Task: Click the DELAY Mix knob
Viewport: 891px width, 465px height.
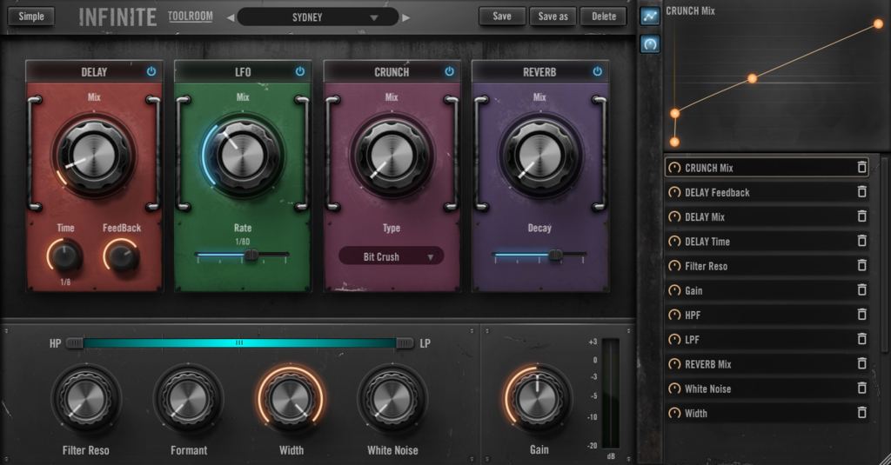Action: [x=94, y=155]
